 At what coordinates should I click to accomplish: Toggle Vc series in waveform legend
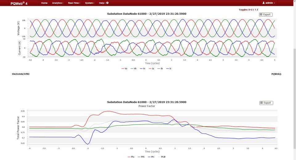click(x=143, y=69)
